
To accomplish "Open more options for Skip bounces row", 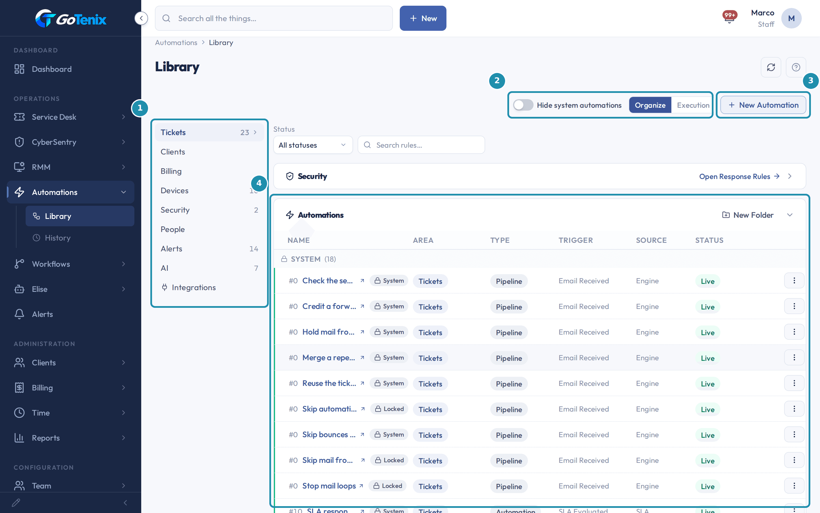I will pos(794,435).
